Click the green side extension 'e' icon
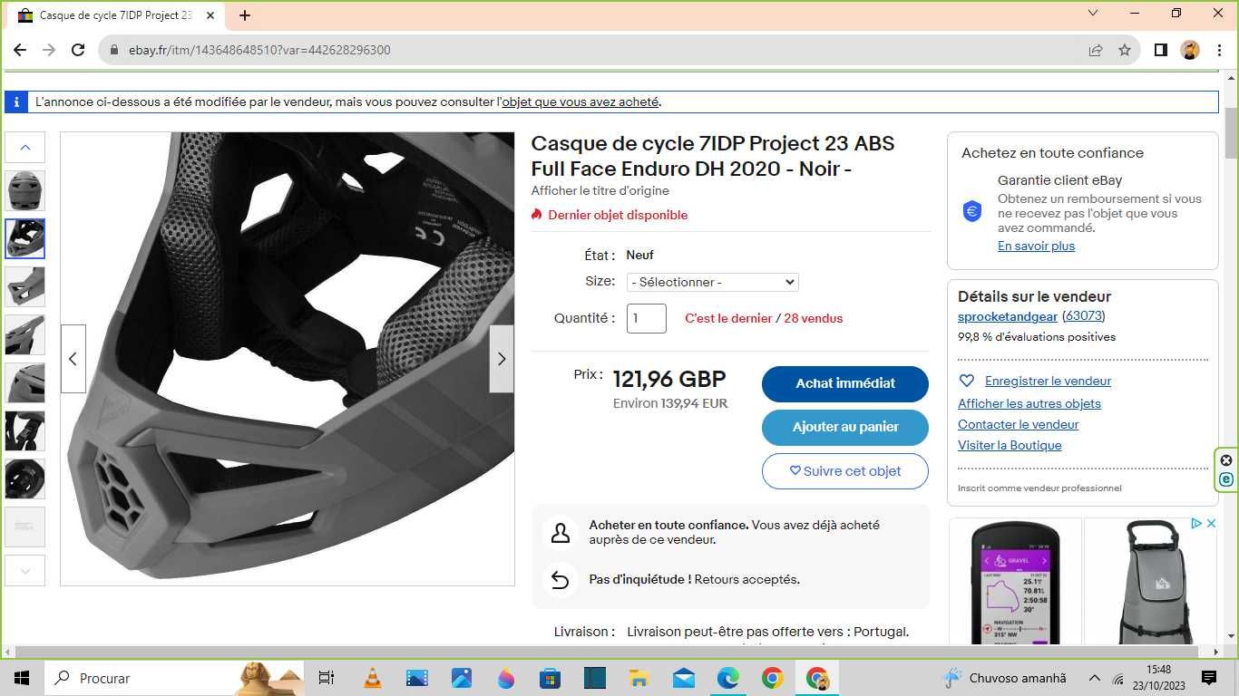 click(1226, 480)
